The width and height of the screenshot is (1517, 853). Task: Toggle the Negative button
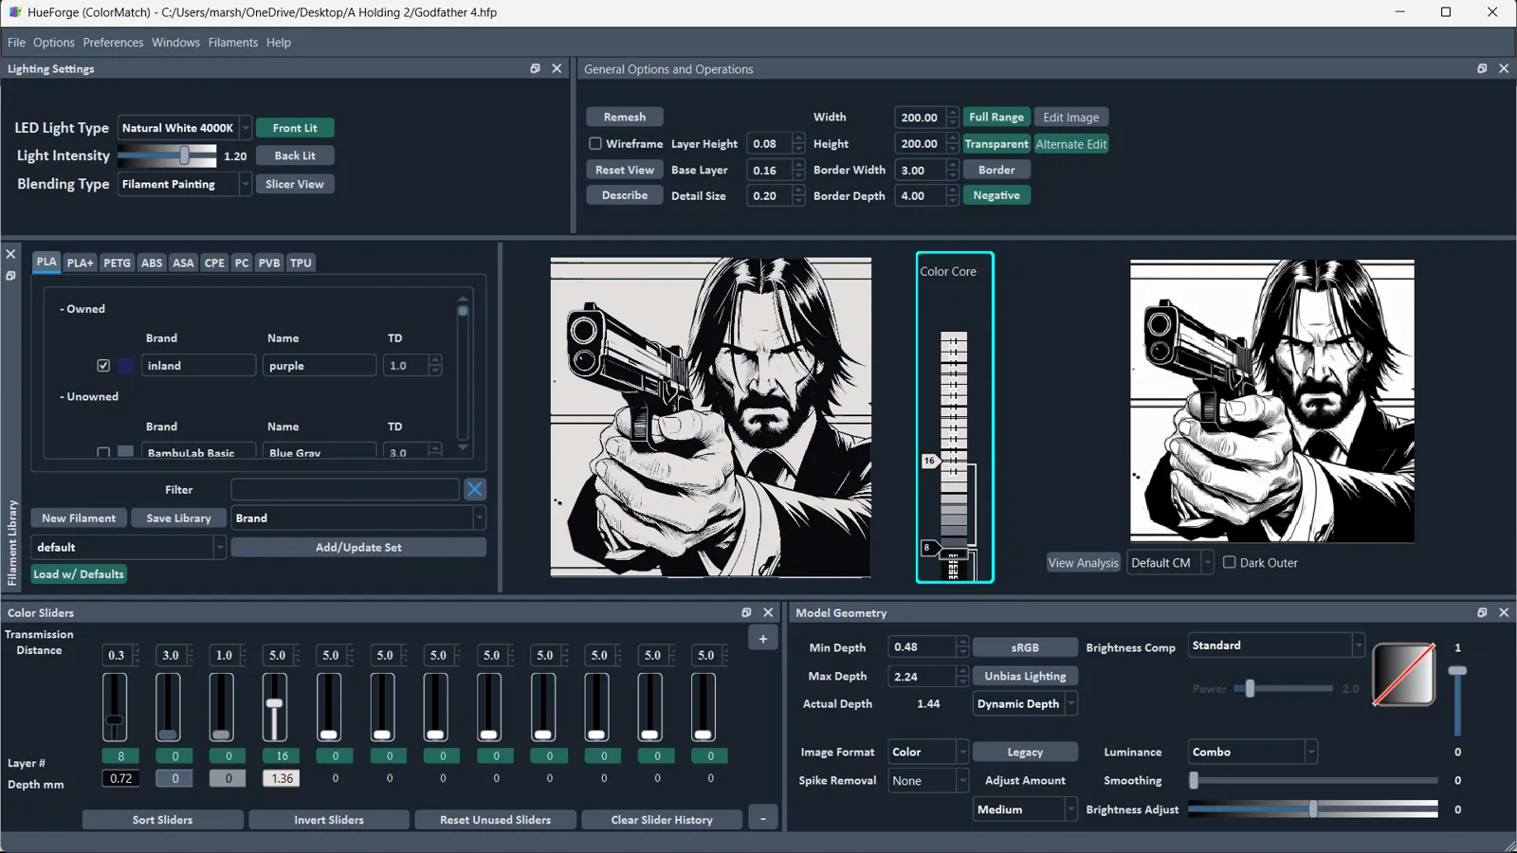996,195
